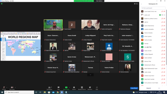This screenshot has height=94, width=167.
Task: Click Find a participant search field
Action: click(153, 8)
